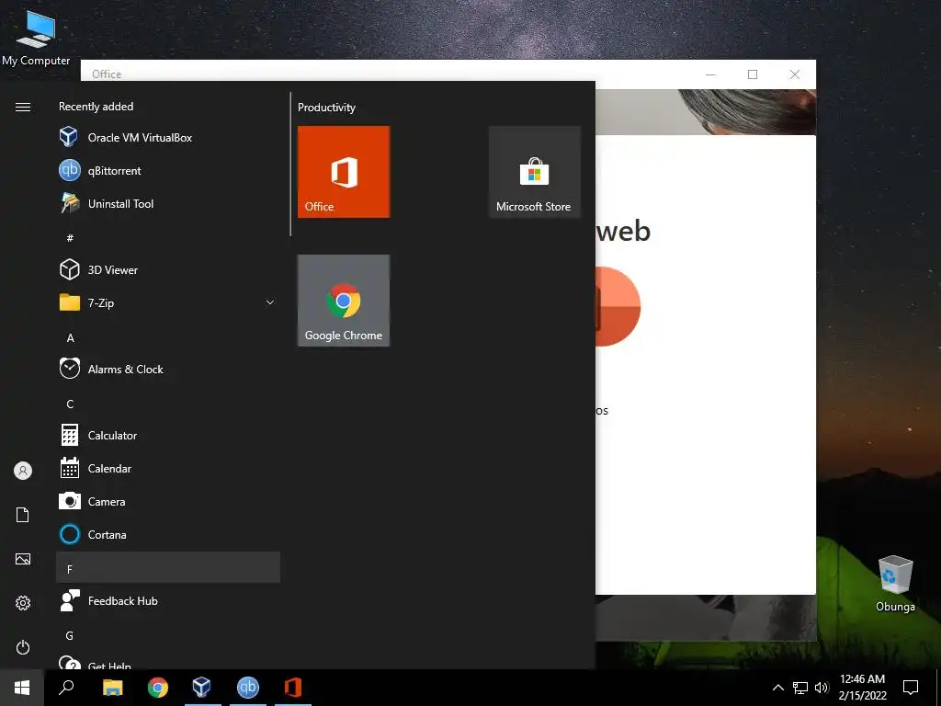Open the Microsoft Store tile

click(x=534, y=172)
